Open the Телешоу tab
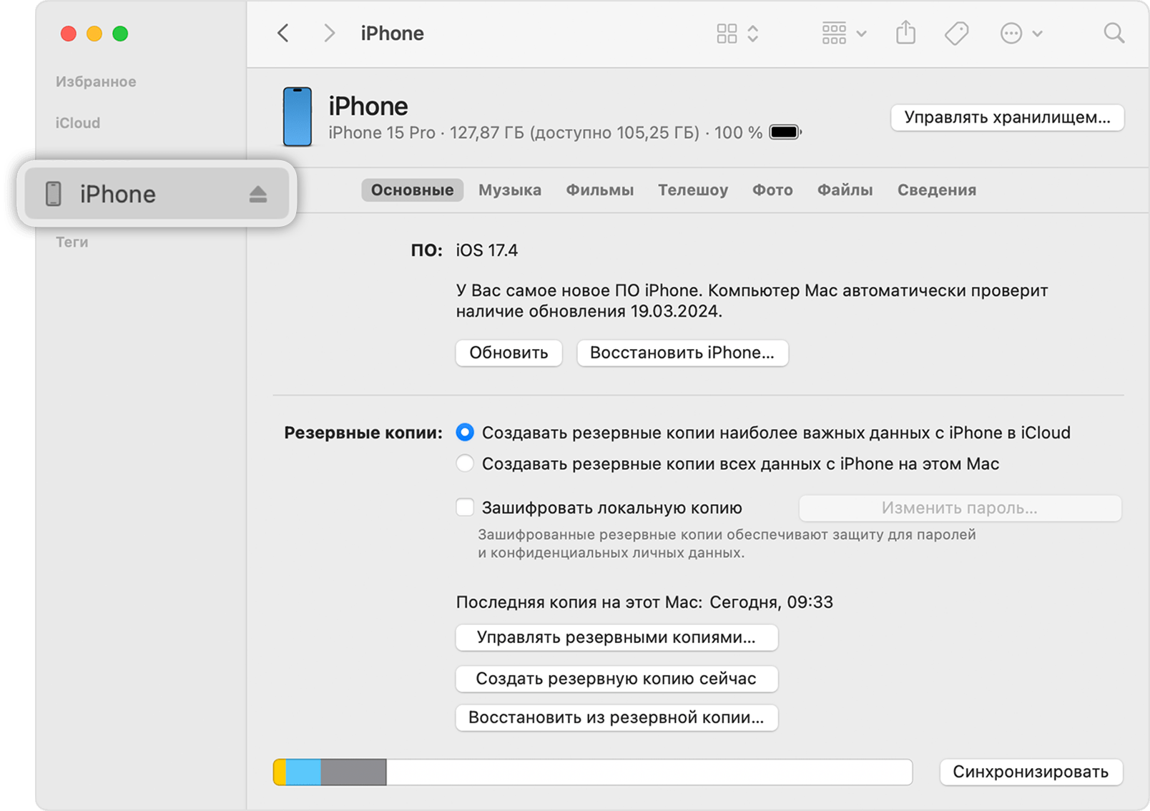The height and width of the screenshot is (811, 1150). click(x=693, y=190)
